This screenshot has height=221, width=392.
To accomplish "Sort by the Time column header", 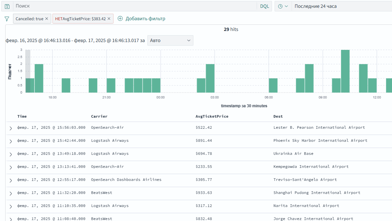I will click(x=22, y=116).
